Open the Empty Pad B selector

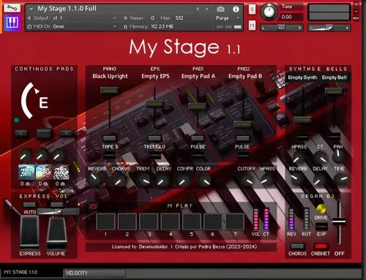[x=245, y=76]
